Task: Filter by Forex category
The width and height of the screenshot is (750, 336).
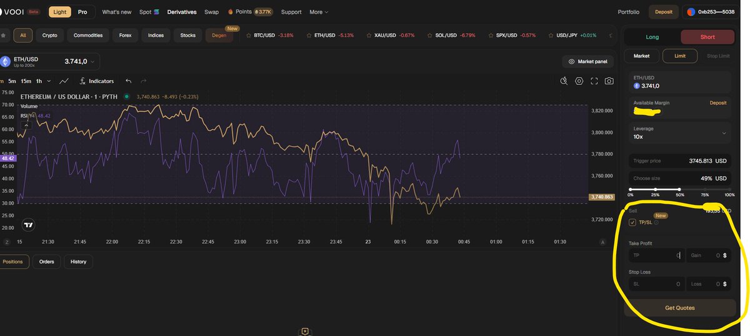Action: click(x=126, y=35)
